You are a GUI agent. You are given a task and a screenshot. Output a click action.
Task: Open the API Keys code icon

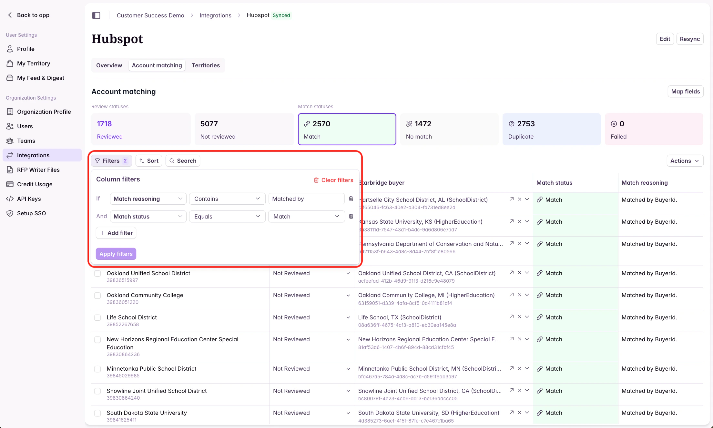coord(10,199)
